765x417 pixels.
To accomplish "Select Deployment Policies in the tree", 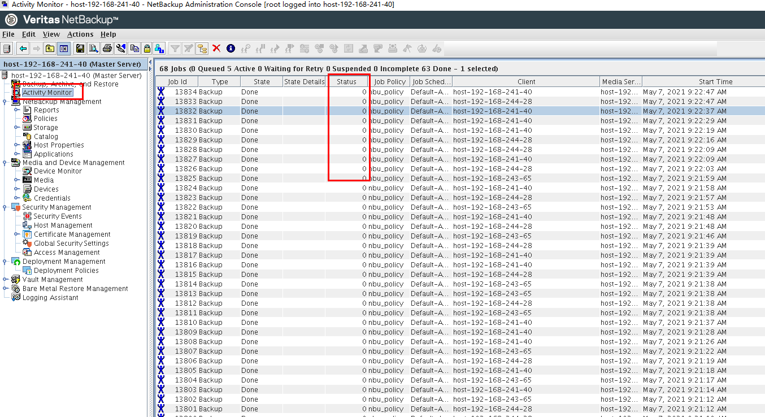I will point(66,271).
